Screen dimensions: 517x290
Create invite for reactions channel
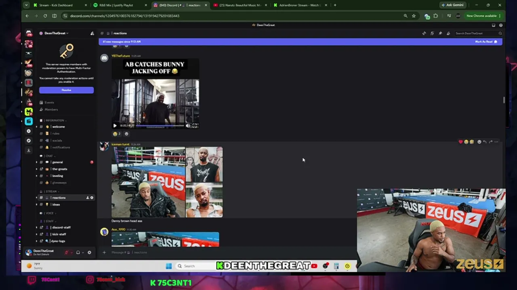(x=87, y=198)
